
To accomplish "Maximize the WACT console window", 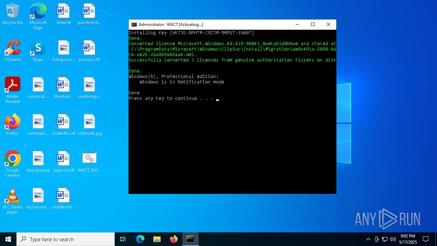I will (313, 25).
